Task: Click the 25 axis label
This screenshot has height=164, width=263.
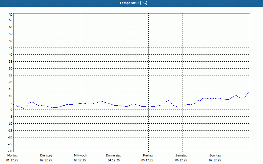Action: pyautogui.click(x=11, y=75)
